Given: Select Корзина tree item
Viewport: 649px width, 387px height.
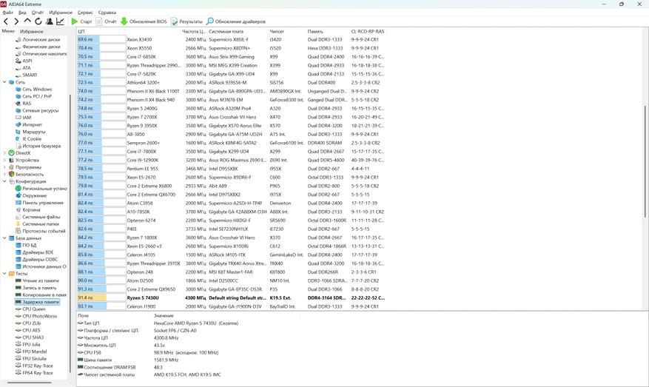Looking at the screenshot, I should [x=32, y=210].
